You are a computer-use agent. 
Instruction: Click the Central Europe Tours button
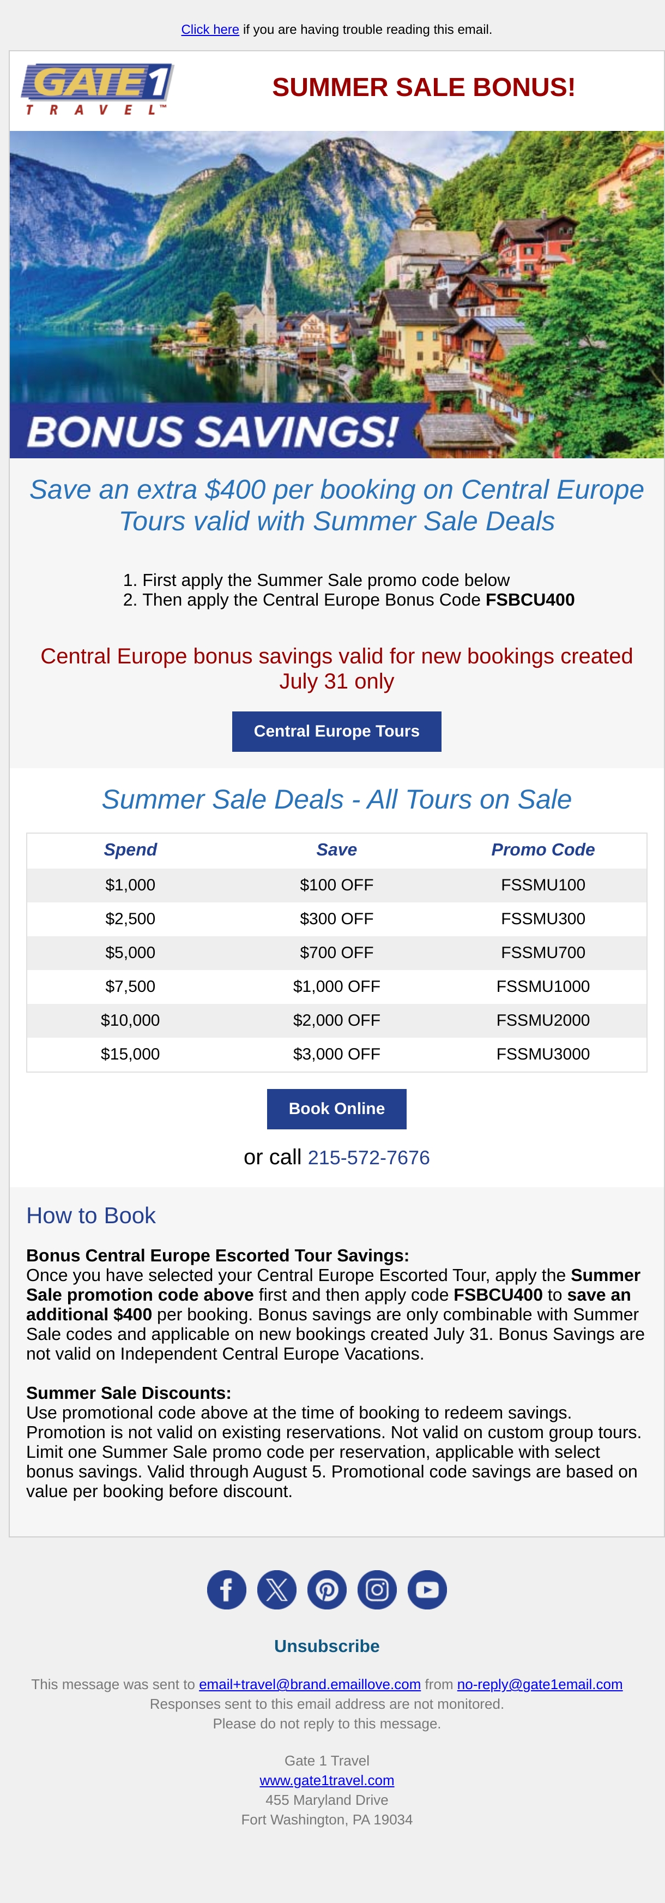pos(336,731)
